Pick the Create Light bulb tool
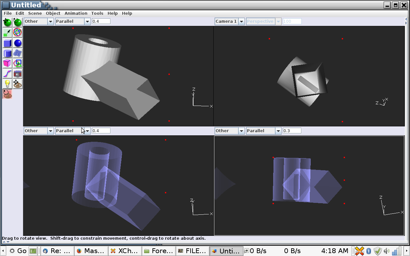The image size is (410, 256). (7, 84)
